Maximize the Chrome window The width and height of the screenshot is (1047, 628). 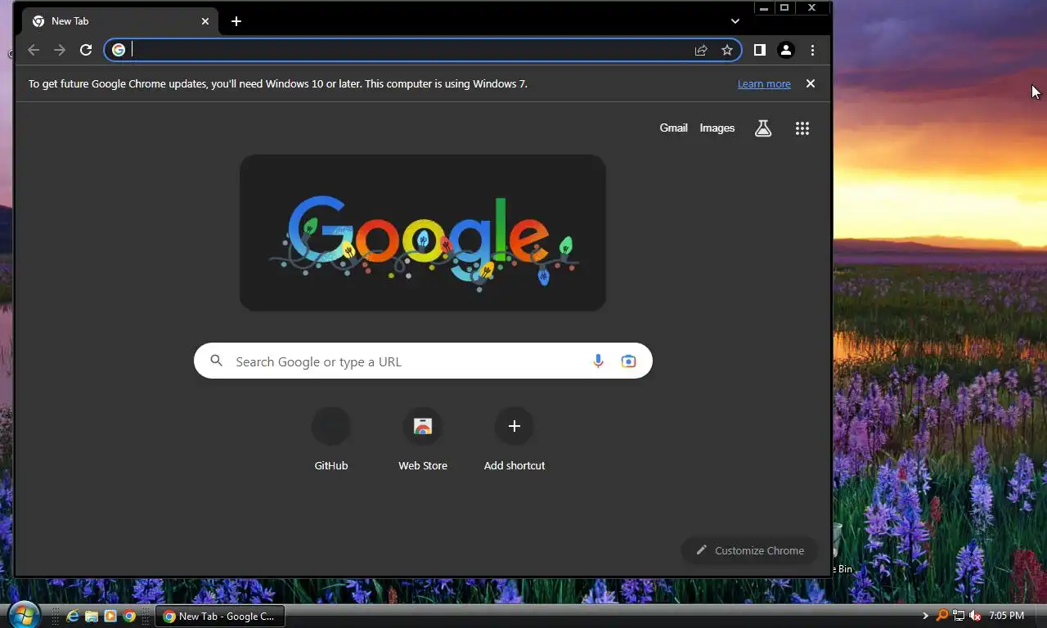(784, 8)
